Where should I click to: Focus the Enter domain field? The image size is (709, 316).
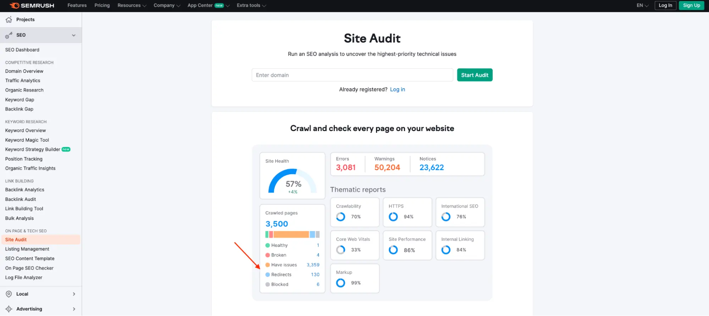tap(352, 75)
